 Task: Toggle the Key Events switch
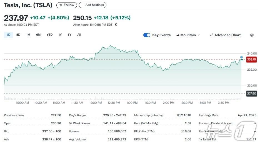(147, 35)
